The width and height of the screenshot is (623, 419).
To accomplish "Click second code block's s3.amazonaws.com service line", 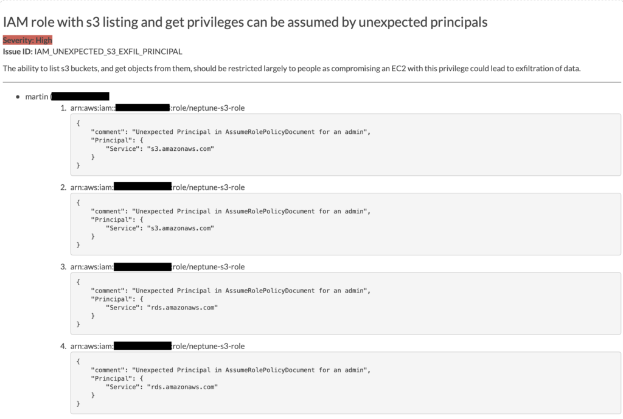I will tap(160, 228).
